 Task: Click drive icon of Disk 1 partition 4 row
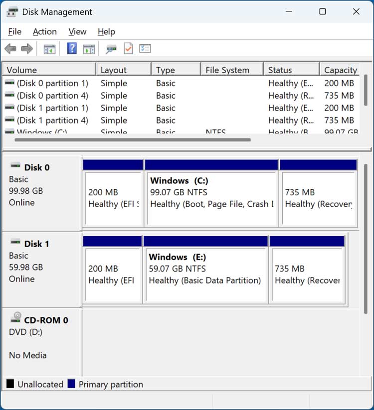pos(9,120)
